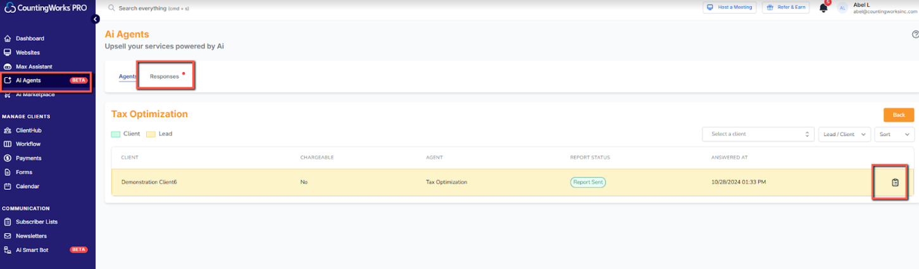Open Workflow from the sidebar

(x=28, y=144)
